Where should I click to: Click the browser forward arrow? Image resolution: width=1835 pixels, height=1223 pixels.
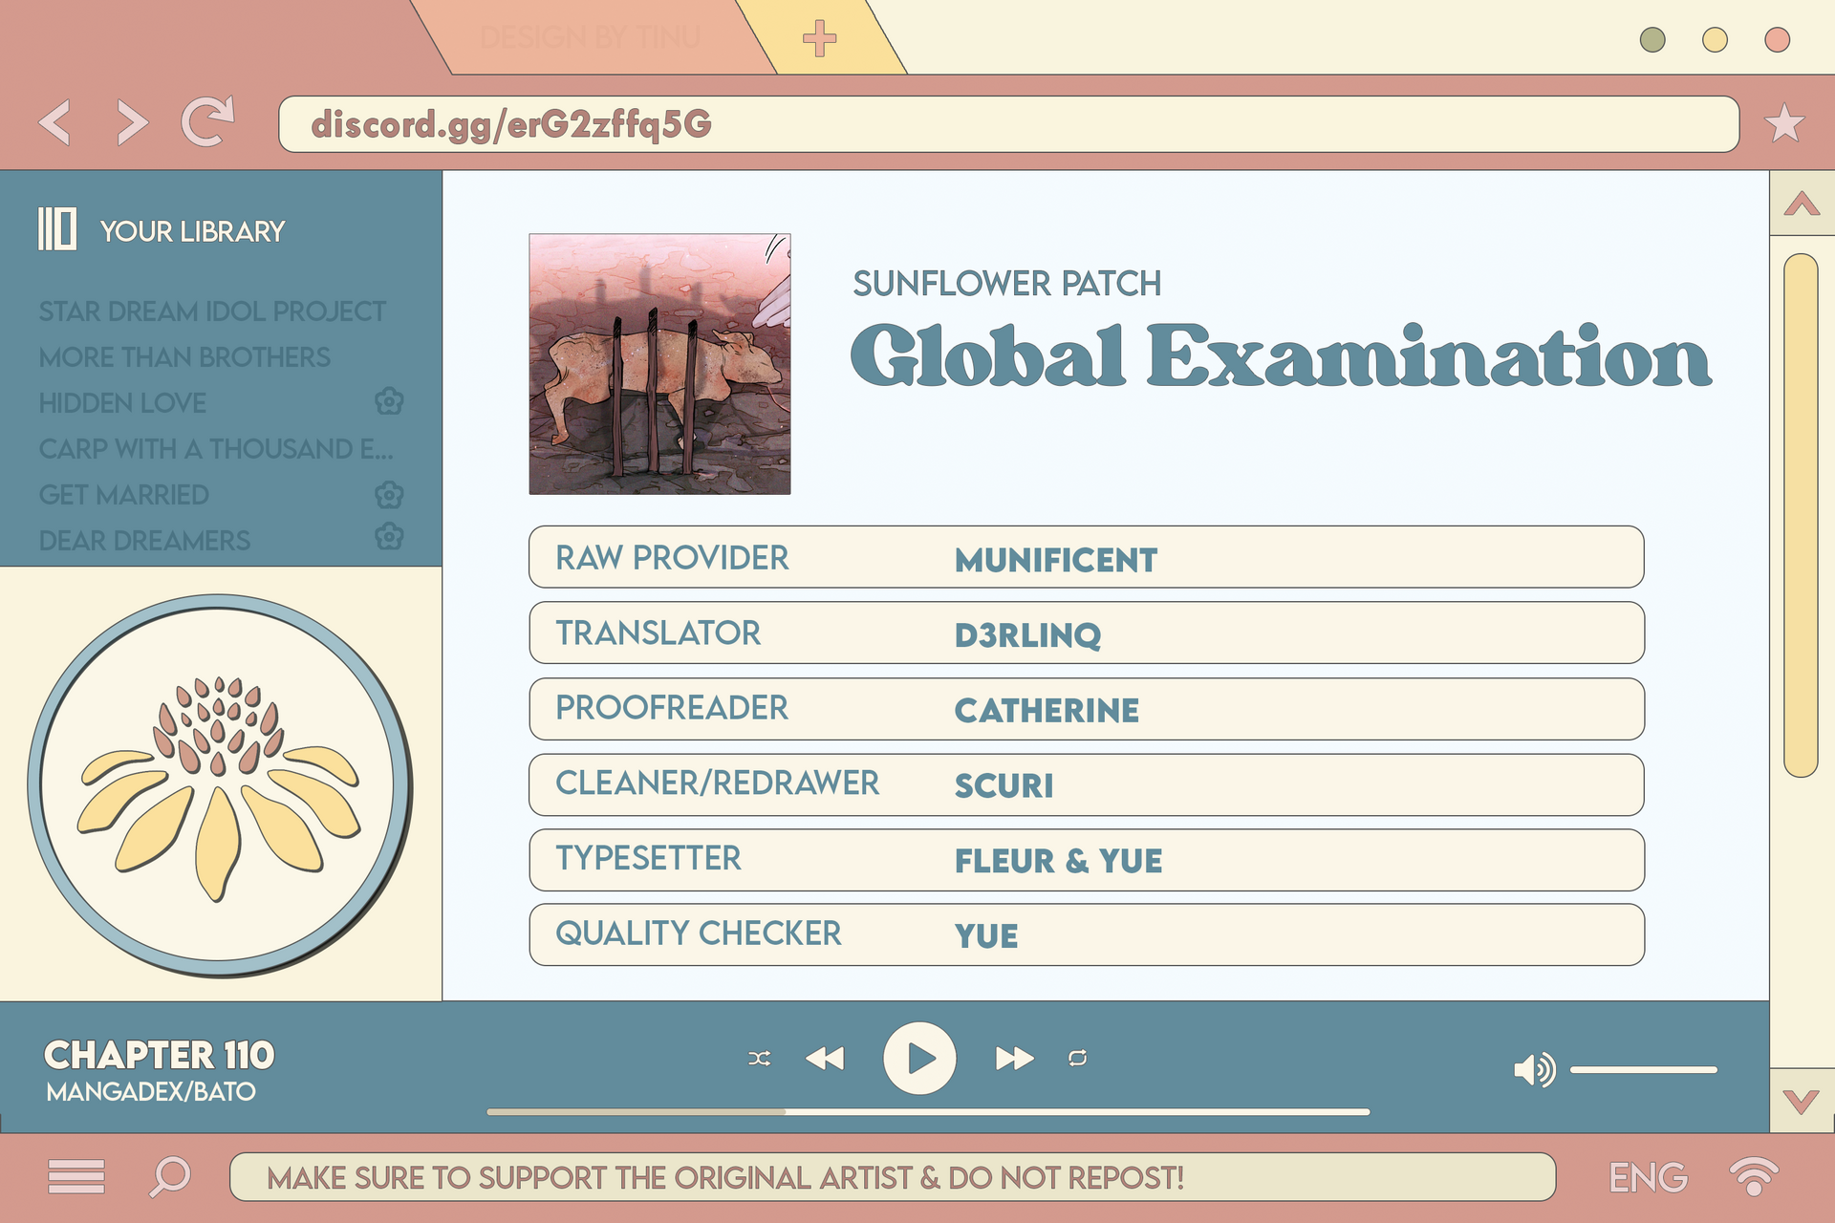(132, 122)
